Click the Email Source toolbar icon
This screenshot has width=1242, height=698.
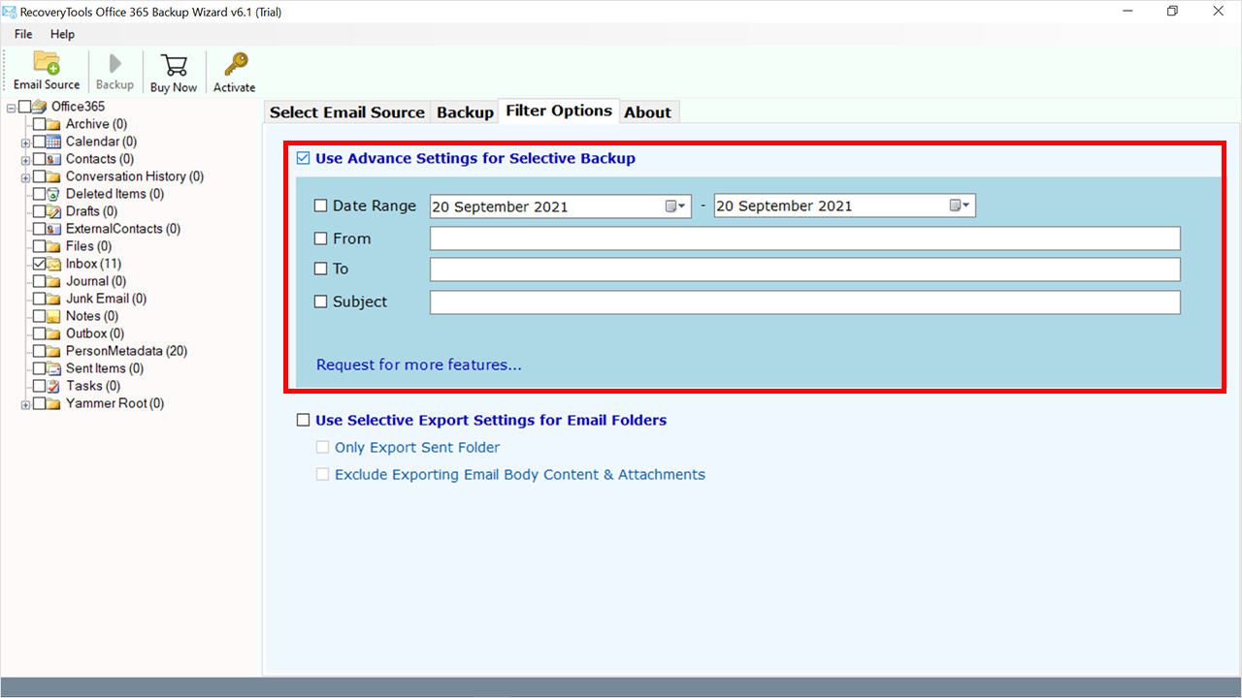pos(47,63)
